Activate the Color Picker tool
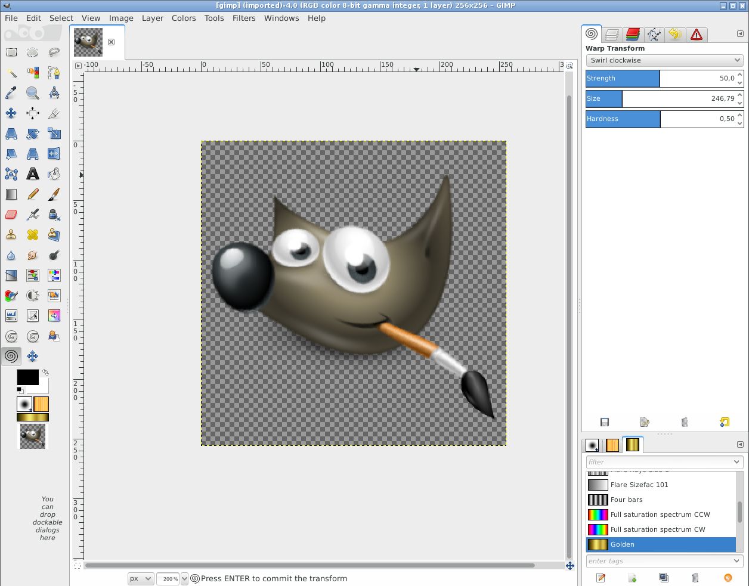This screenshot has height=586, width=749. point(11,92)
